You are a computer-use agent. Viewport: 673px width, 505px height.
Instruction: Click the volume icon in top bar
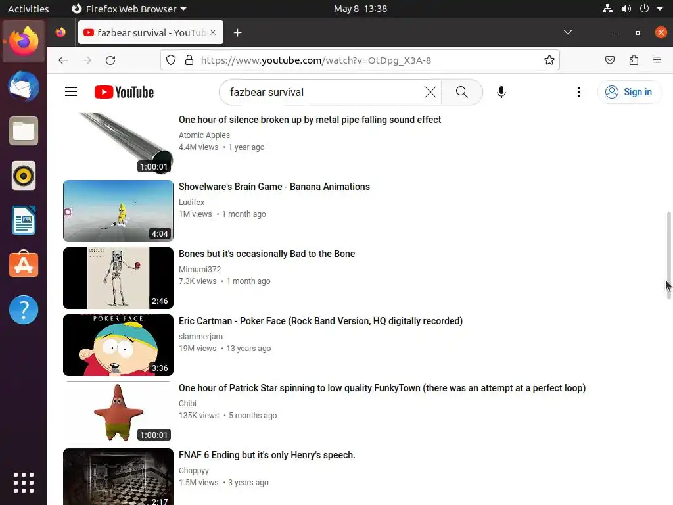click(x=626, y=9)
